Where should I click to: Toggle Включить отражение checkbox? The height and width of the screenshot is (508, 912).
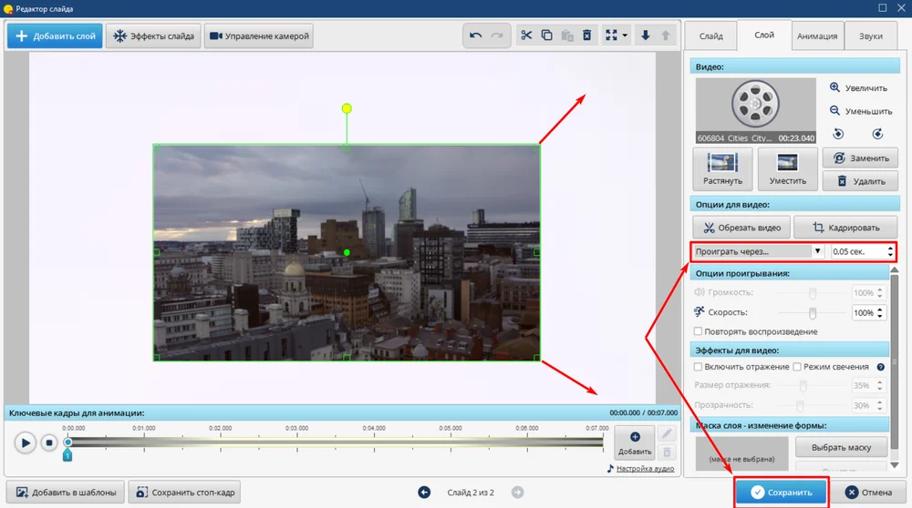(x=699, y=367)
